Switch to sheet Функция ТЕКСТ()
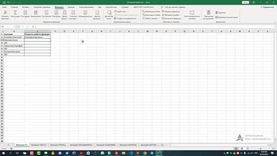Viewport: 277px width, 156px height. pos(39,145)
